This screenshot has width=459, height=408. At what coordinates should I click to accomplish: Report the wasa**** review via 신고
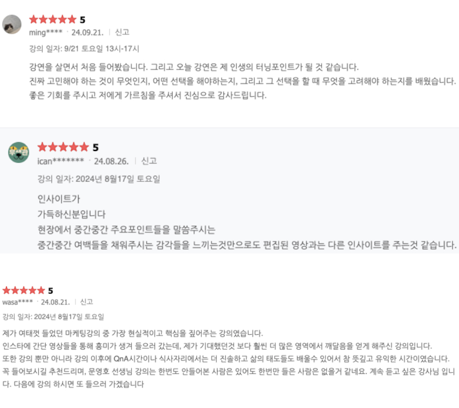point(86,302)
